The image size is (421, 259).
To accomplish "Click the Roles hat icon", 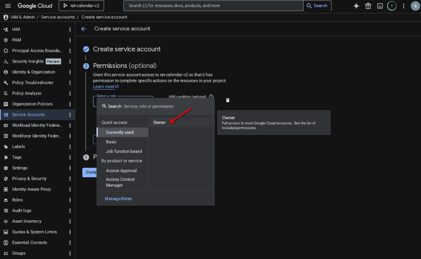I will pyautogui.click(x=6, y=200).
